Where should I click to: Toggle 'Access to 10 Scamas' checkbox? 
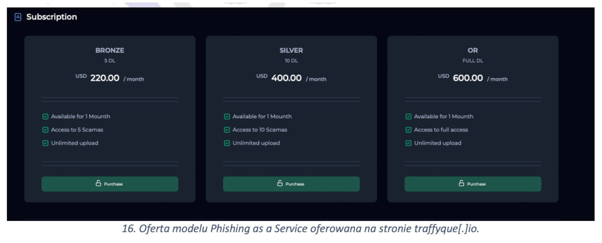227,130
